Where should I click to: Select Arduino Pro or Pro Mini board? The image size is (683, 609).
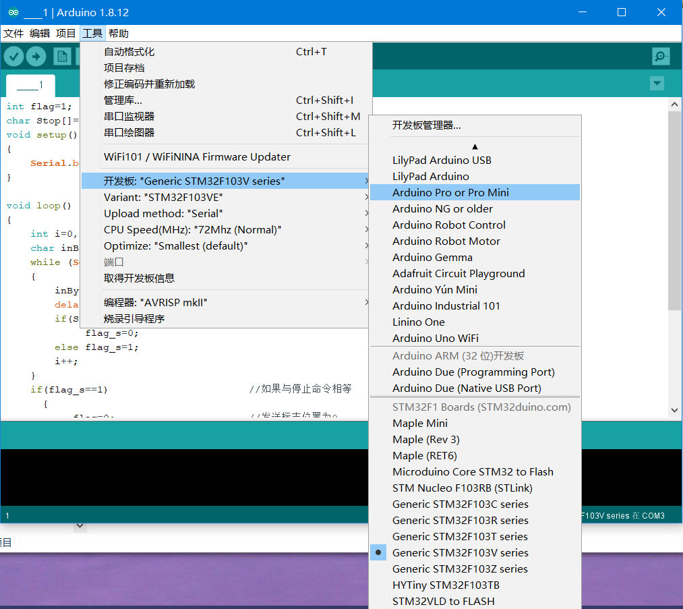[475, 192]
